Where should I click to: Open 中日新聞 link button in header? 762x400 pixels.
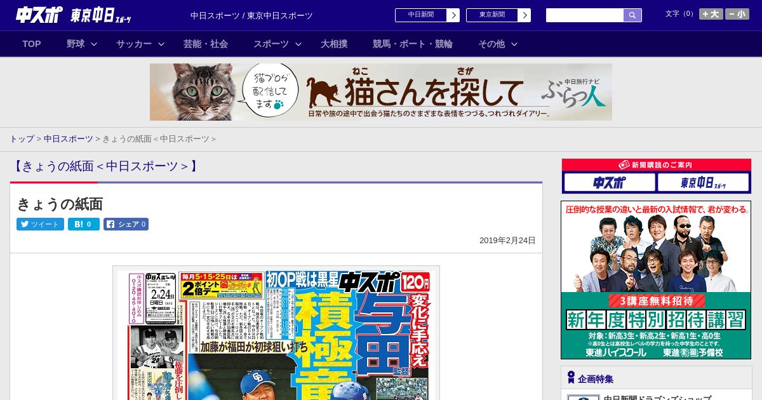(421, 15)
